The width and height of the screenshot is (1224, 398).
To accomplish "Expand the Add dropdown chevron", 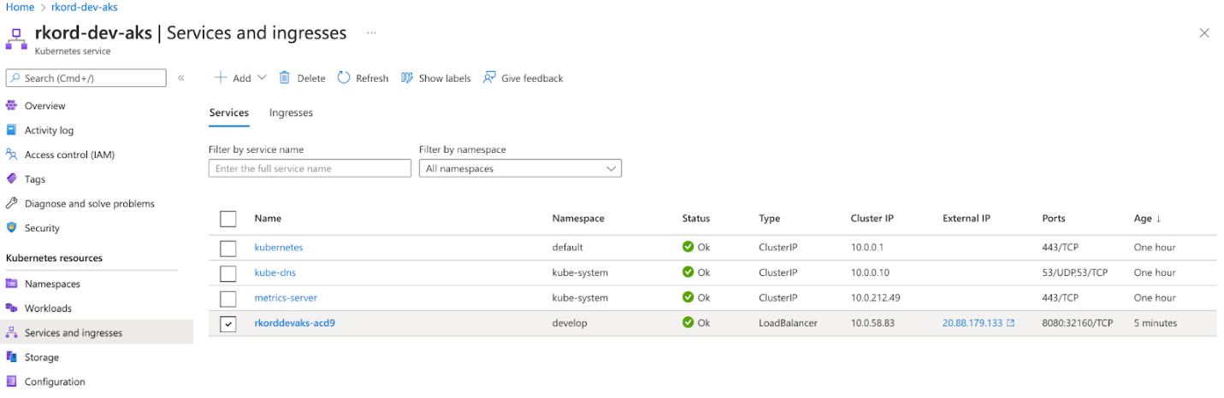I will point(262,78).
